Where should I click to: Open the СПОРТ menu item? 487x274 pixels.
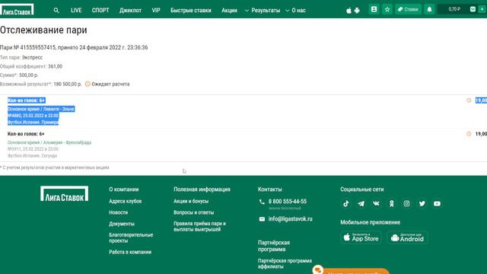[100, 10]
